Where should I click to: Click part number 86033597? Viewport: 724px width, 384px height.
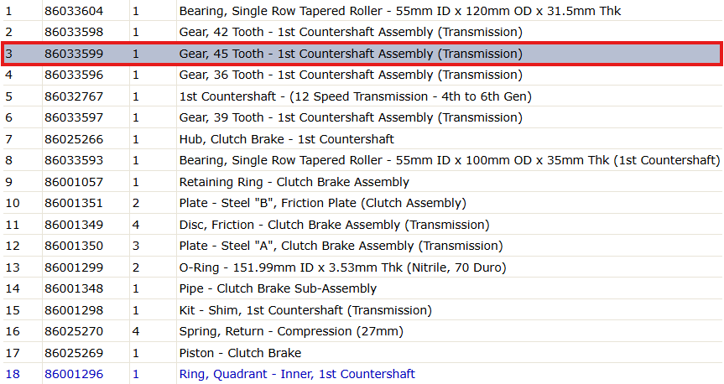click(74, 117)
